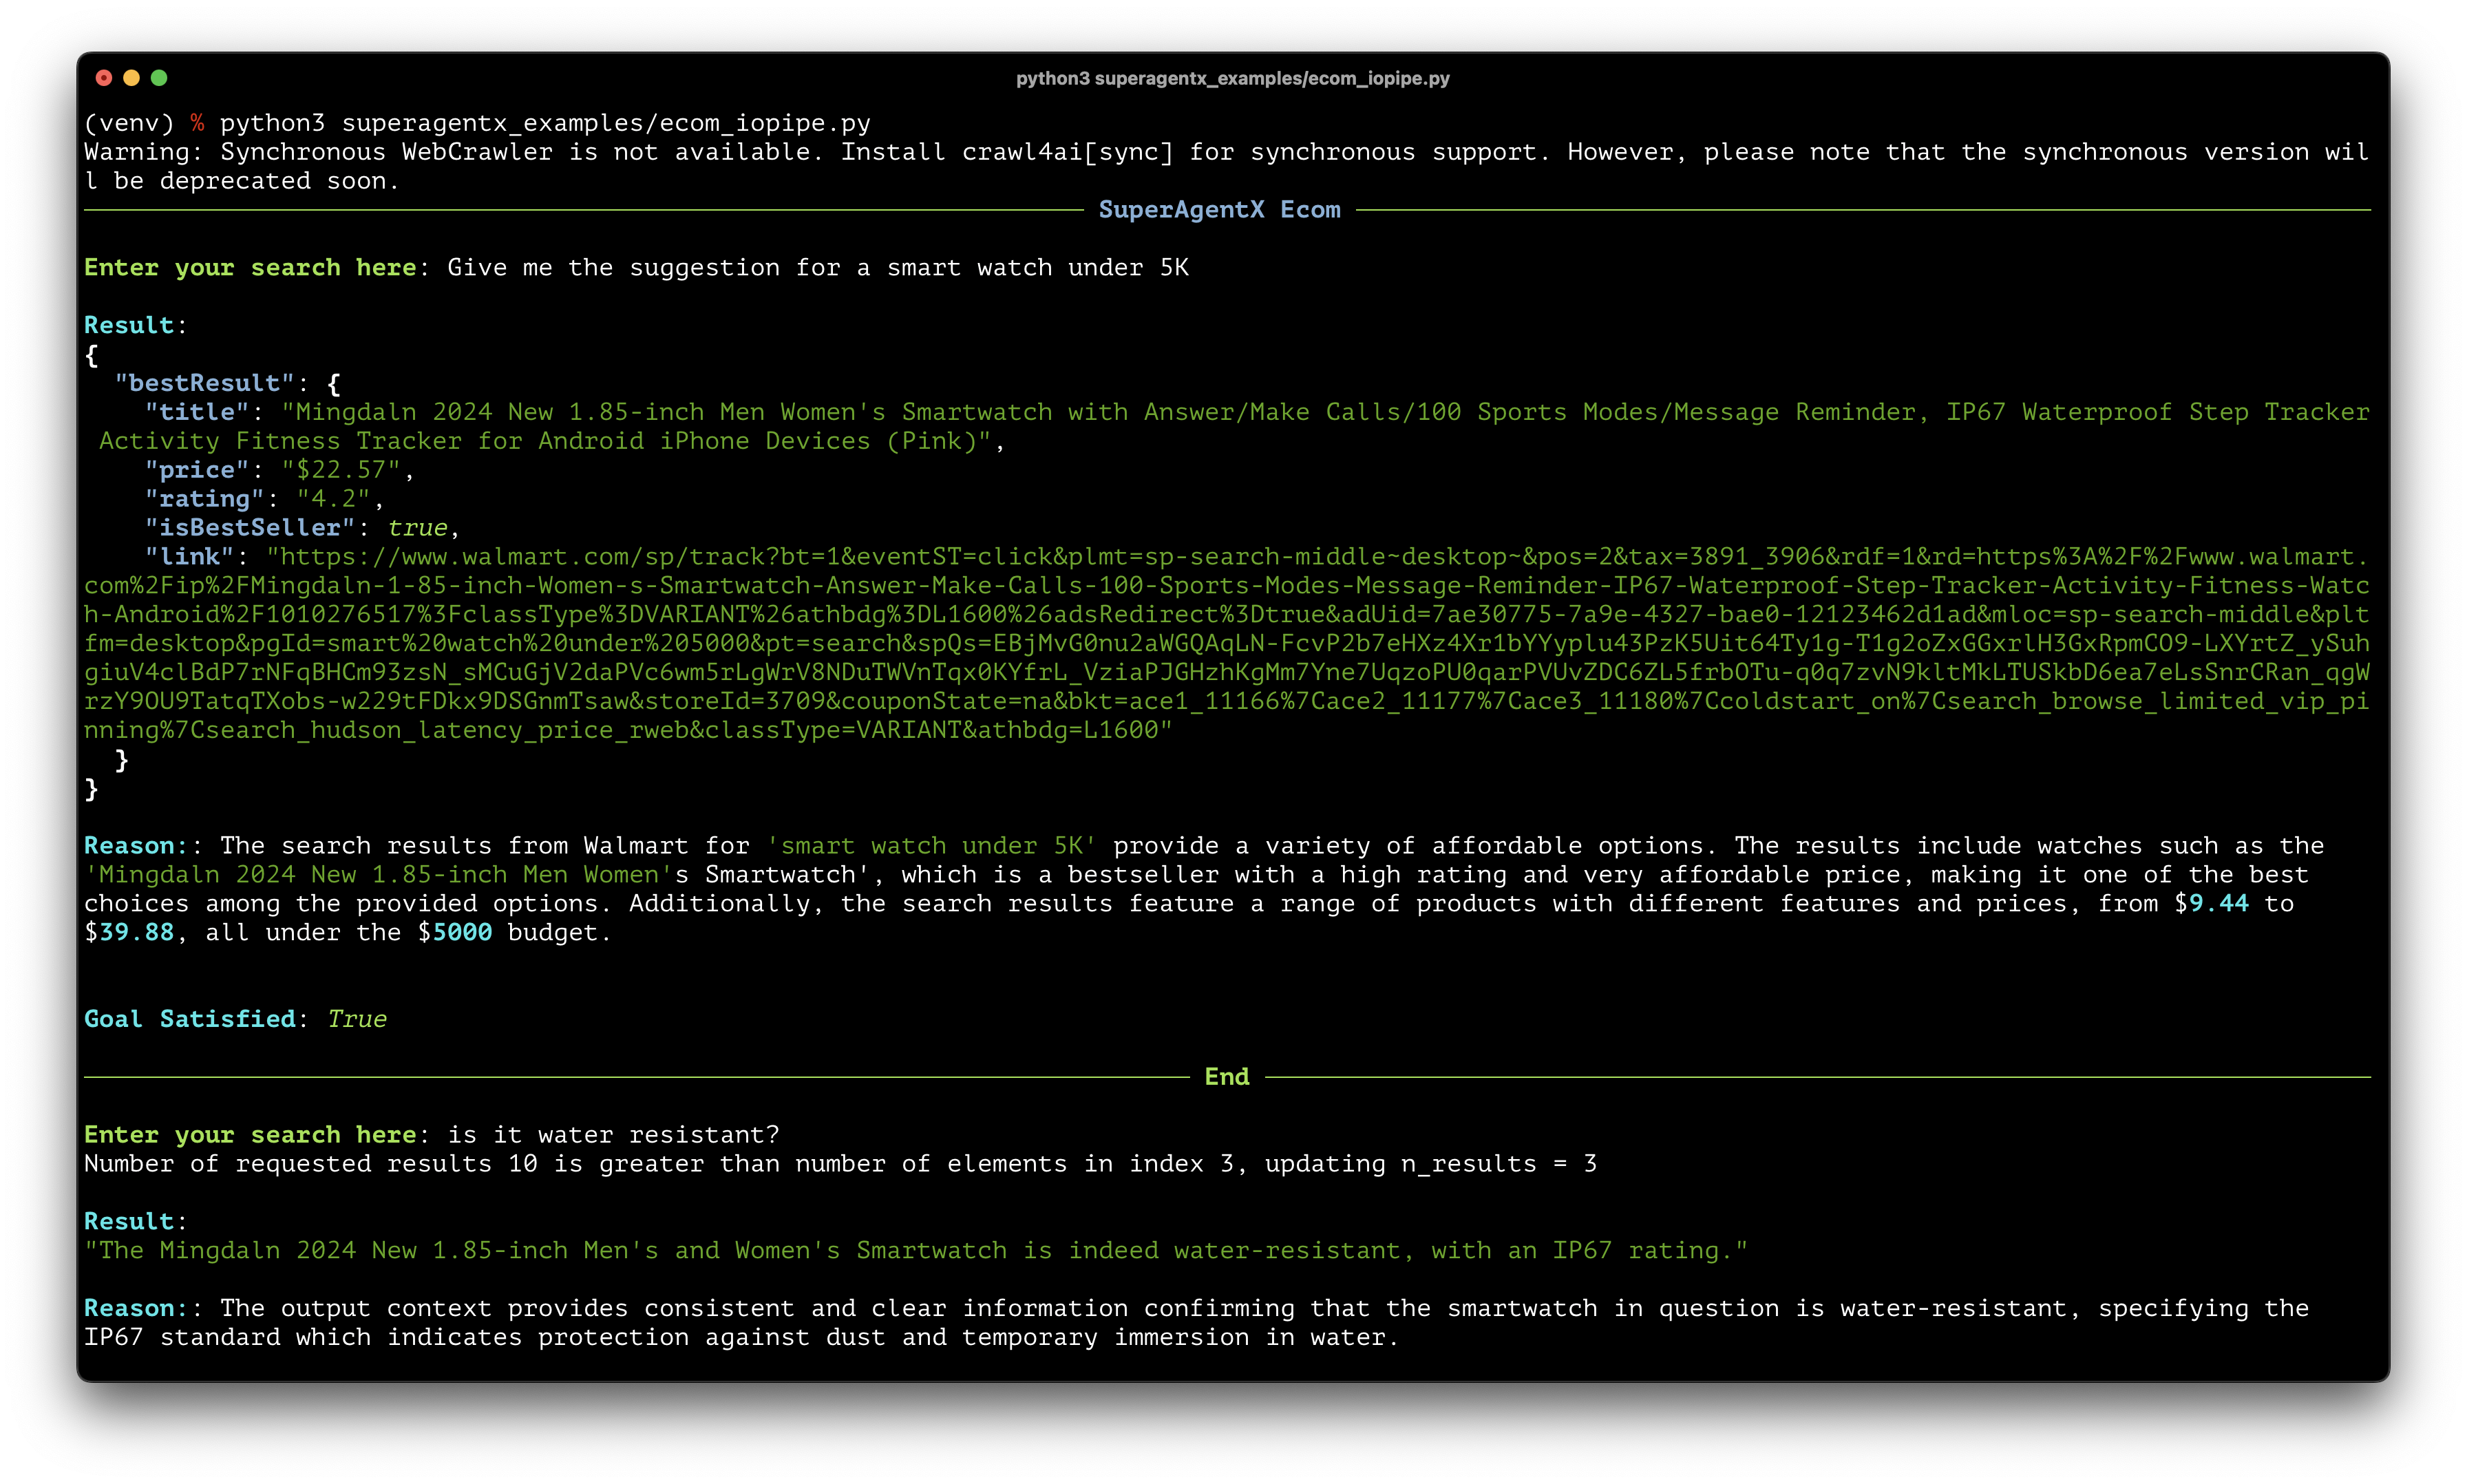
Task: Click the '"price"' JSON key
Action: 197,470
